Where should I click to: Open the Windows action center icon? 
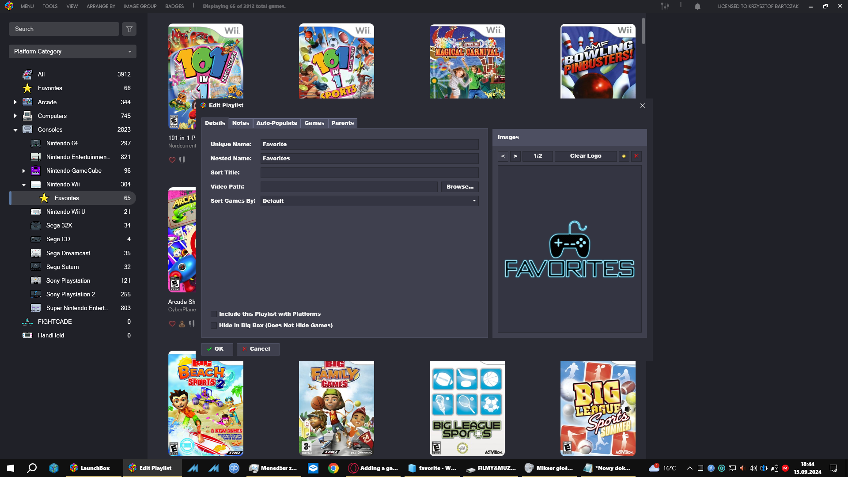(x=833, y=468)
